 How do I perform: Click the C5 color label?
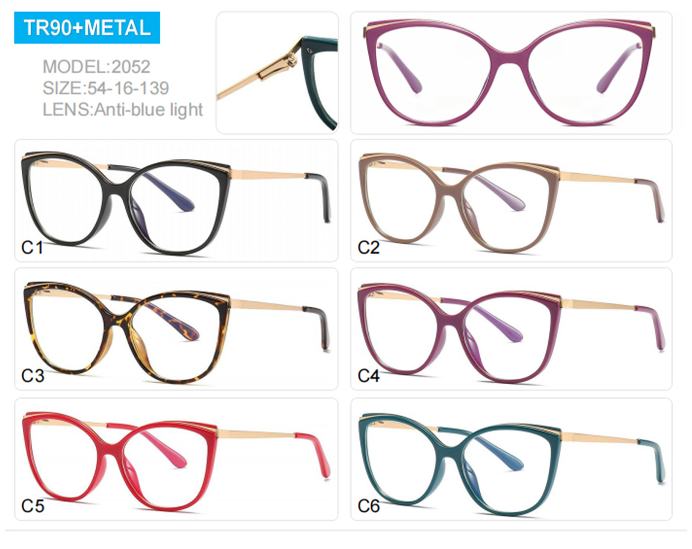pyautogui.click(x=32, y=506)
